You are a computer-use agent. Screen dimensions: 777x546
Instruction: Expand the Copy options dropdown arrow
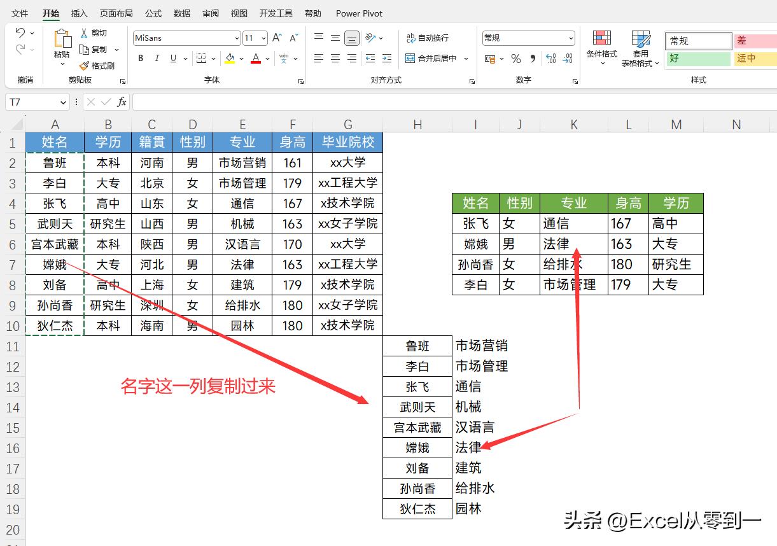(116, 49)
